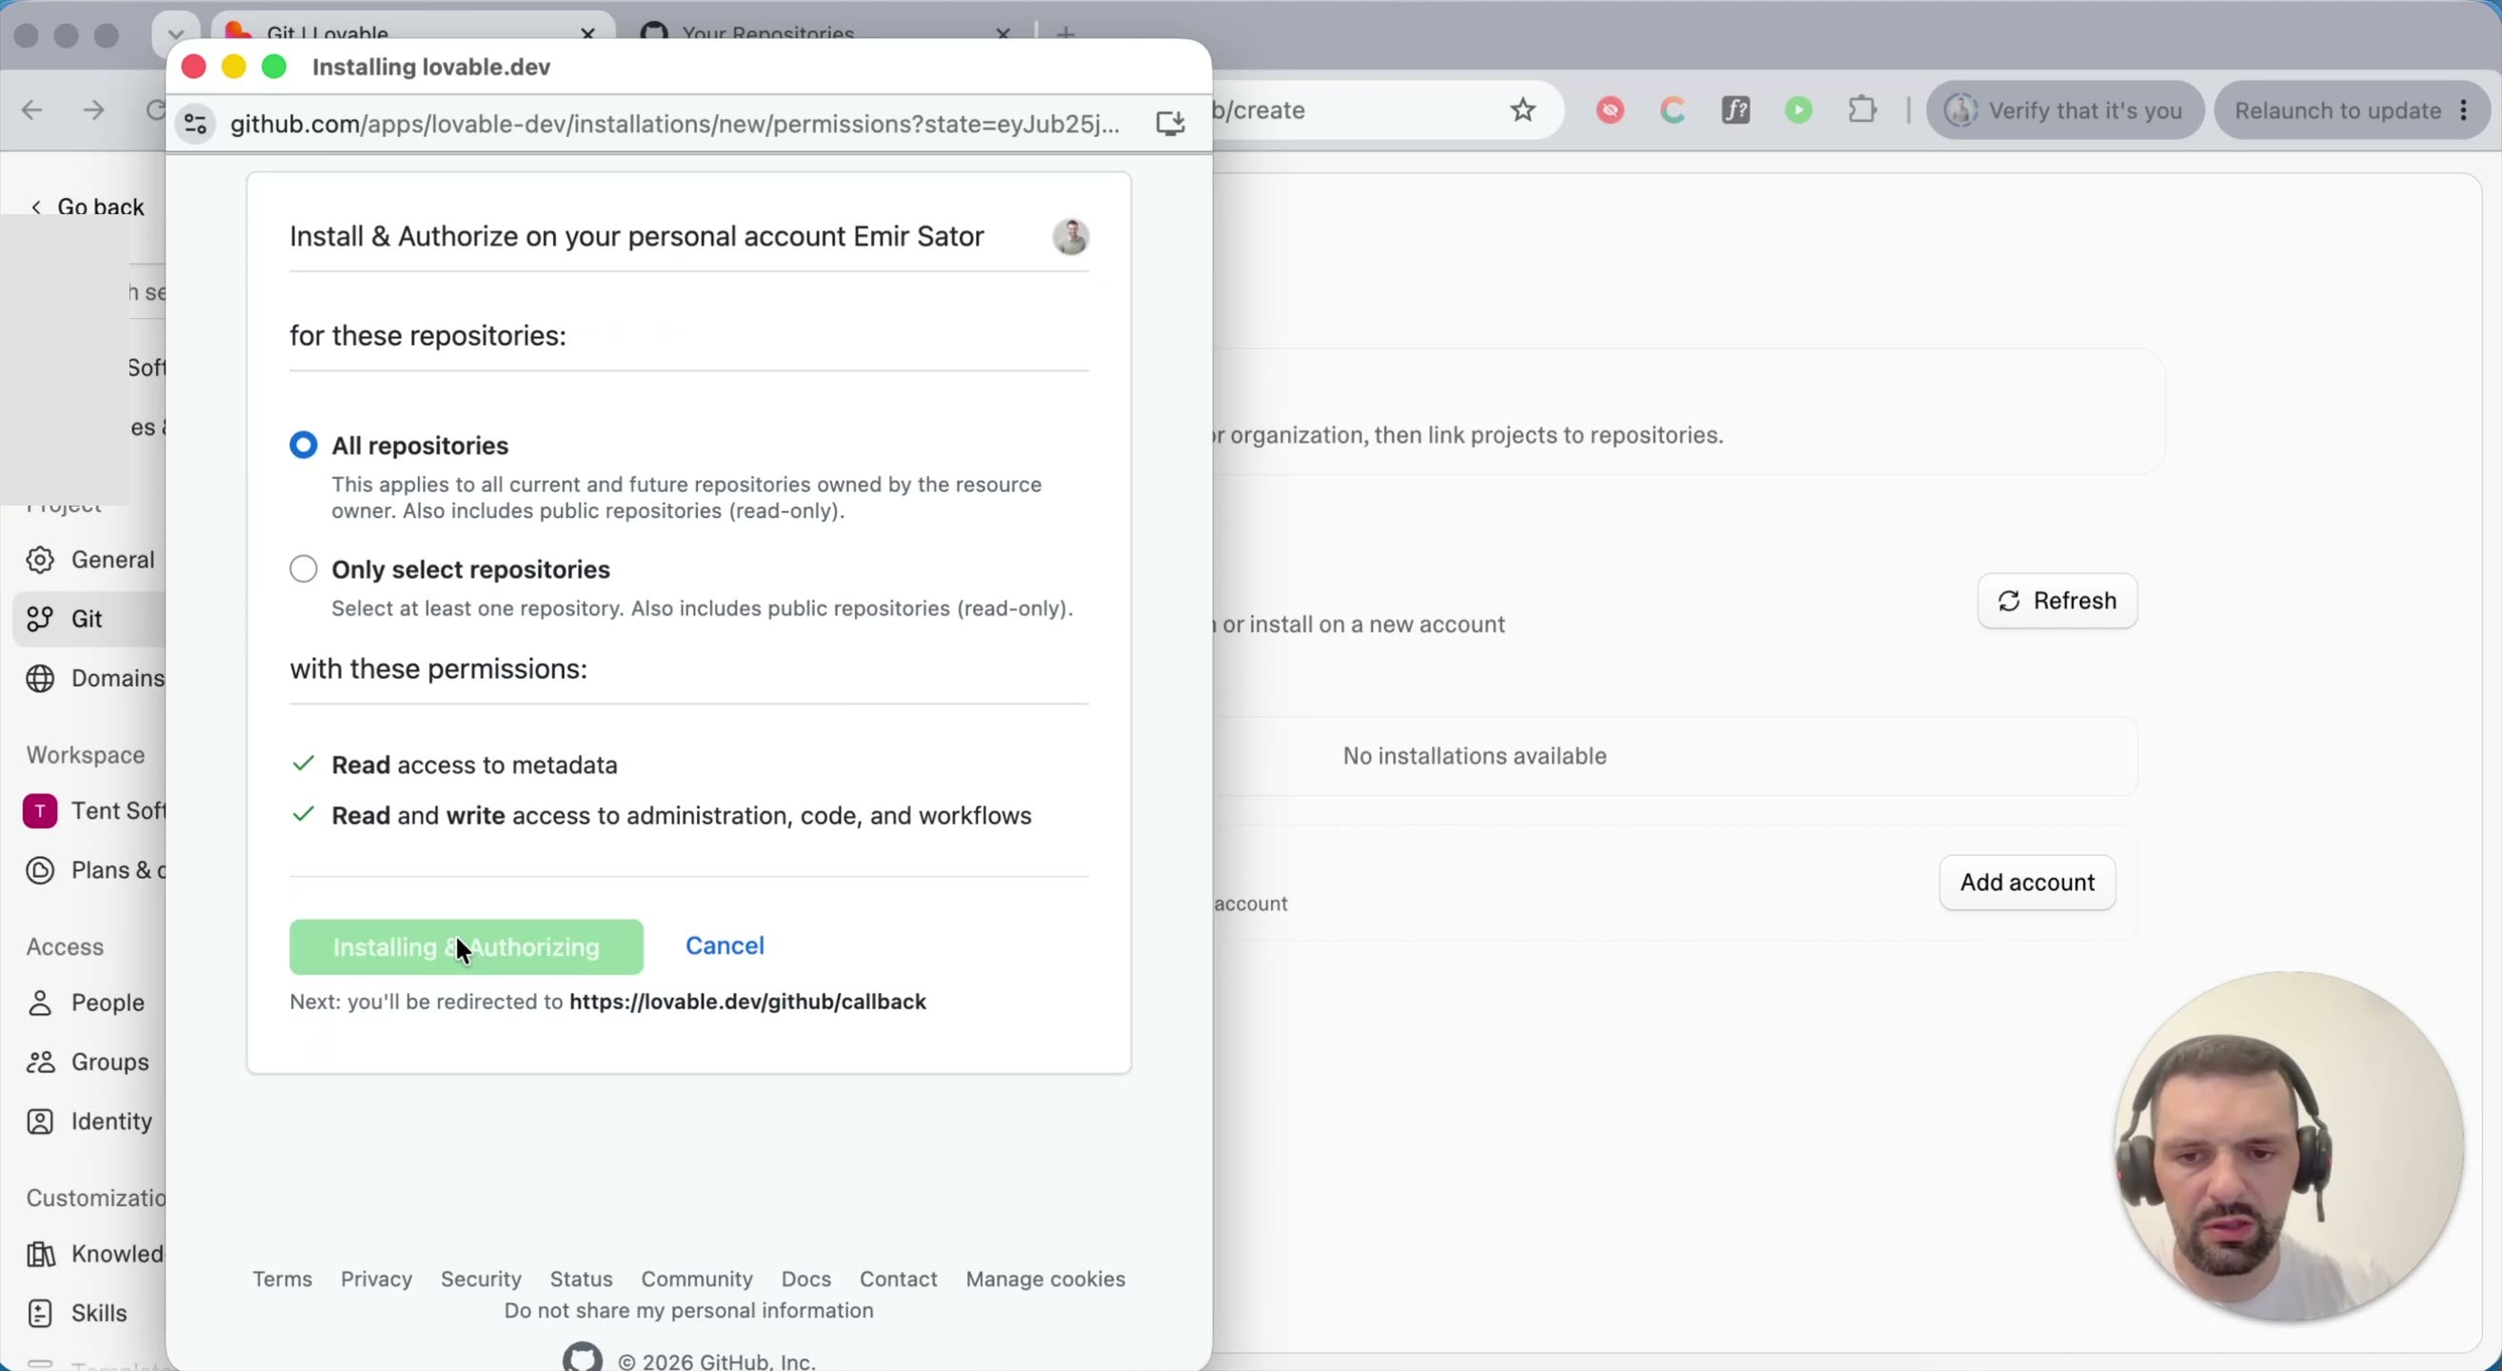Click the GitHub logo in the footer
Image resolution: width=2502 pixels, height=1371 pixels.
(x=583, y=1358)
